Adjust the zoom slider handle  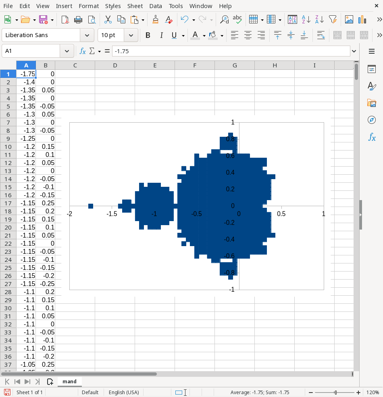click(x=336, y=393)
